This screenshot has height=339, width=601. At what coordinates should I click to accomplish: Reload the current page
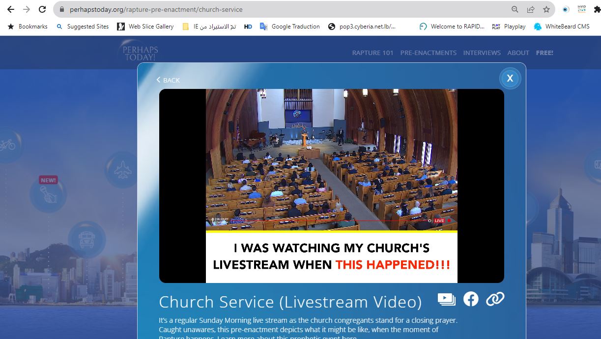click(42, 9)
